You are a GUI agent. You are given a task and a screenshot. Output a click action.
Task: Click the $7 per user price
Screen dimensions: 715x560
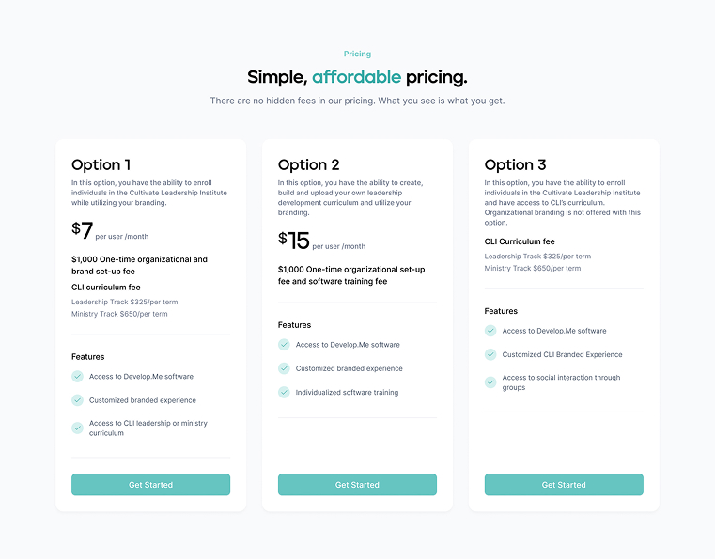click(x=110, y=231)
